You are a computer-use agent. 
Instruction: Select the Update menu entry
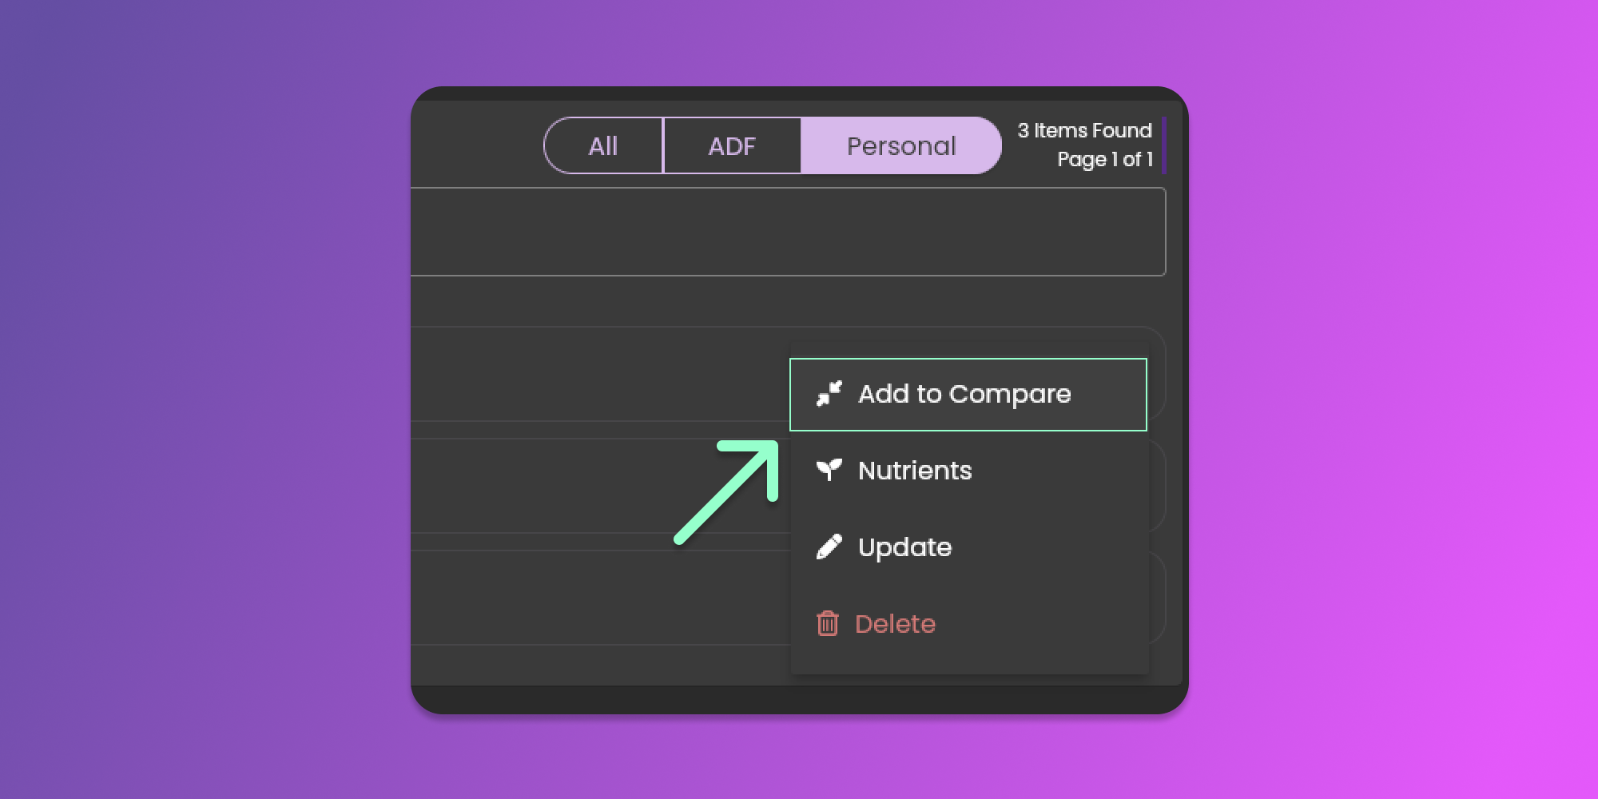click(x=904, y=547)
